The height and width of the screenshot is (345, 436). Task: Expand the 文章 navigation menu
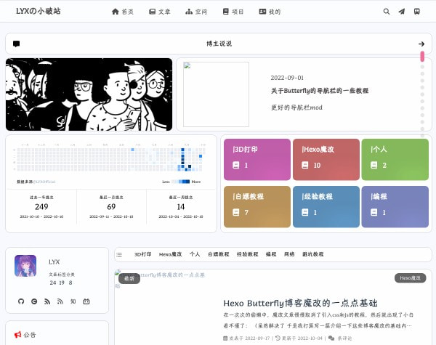point(160,12)
